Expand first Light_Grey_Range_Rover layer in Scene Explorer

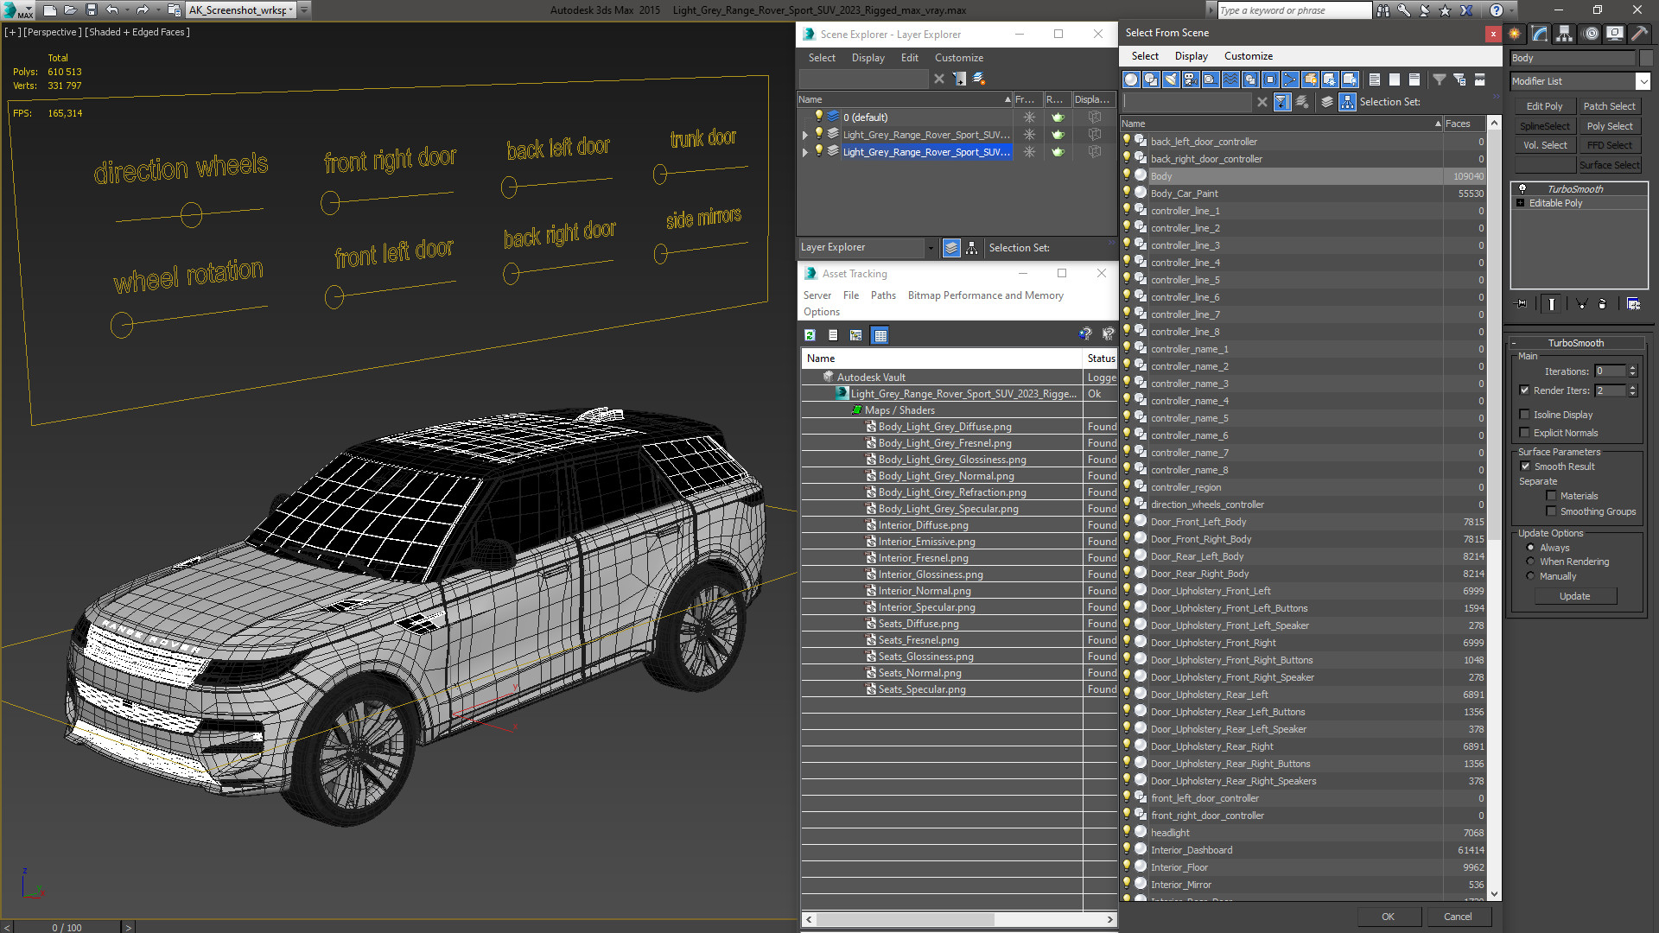point(805,135)
